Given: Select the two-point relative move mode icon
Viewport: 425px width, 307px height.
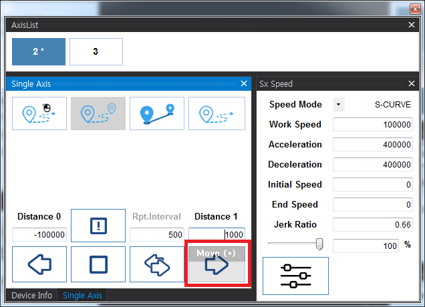Looking at the screenshot, I should (x=98, y=113).
